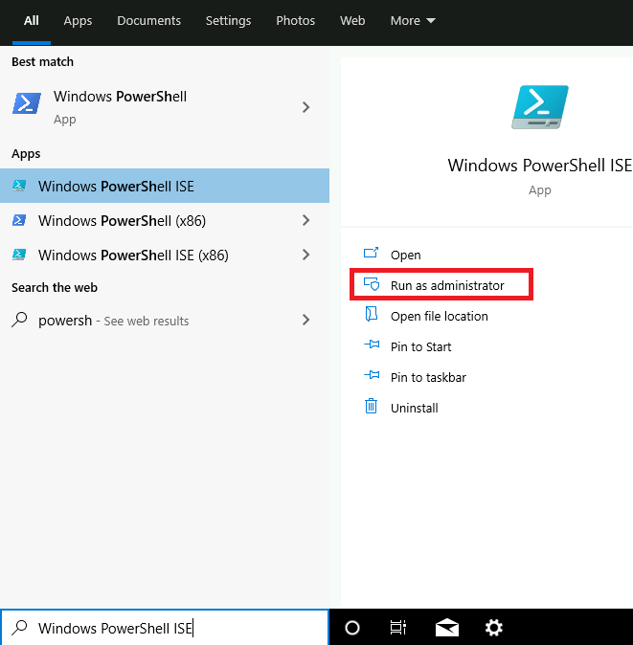Click the Windows PowerShell (x86) icon
Screen dimensions: 633x645
pos(19,220)
